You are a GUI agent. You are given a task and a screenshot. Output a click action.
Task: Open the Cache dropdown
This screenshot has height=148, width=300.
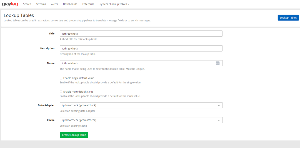coord(141,120)
